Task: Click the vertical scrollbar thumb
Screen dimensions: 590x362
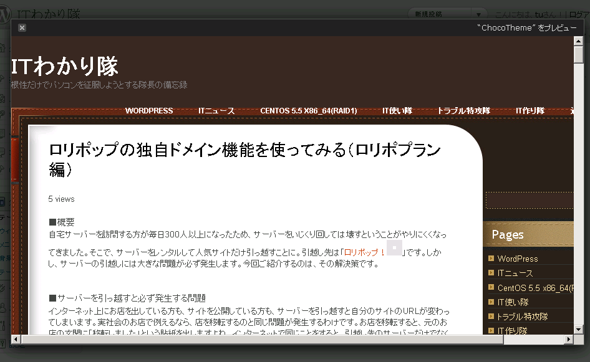Action: point(578,55)
